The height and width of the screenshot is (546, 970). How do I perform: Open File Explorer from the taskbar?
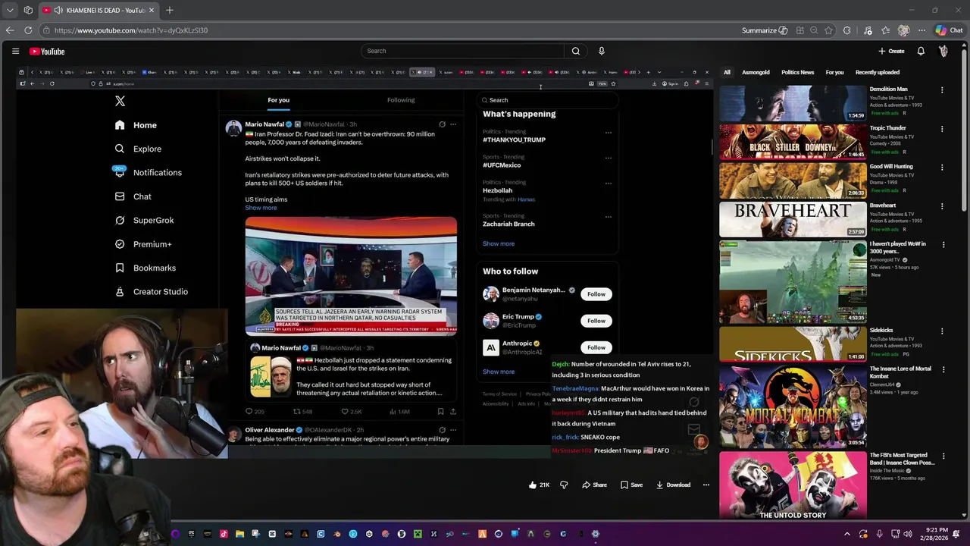239,534
